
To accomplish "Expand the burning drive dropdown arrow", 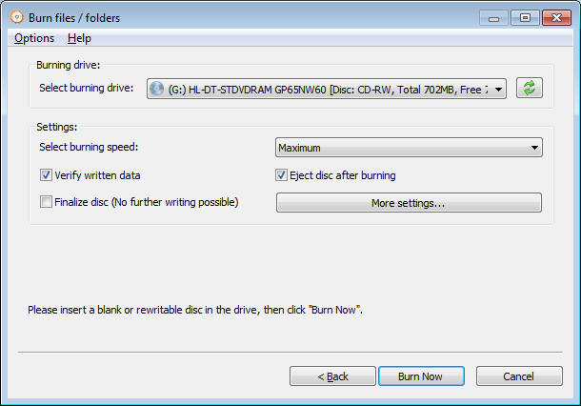I will point(498,89).
